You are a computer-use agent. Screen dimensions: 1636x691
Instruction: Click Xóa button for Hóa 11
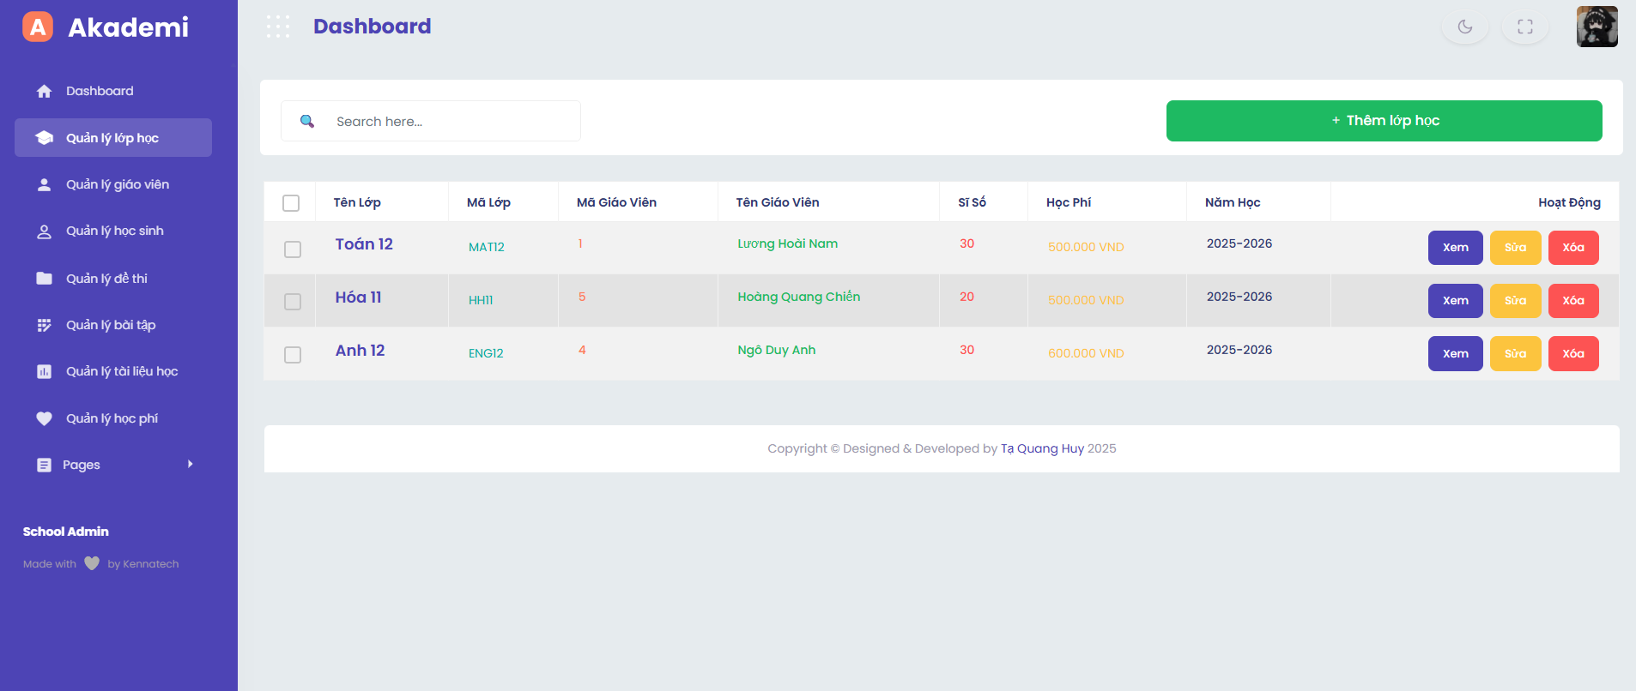[1572, 301]
